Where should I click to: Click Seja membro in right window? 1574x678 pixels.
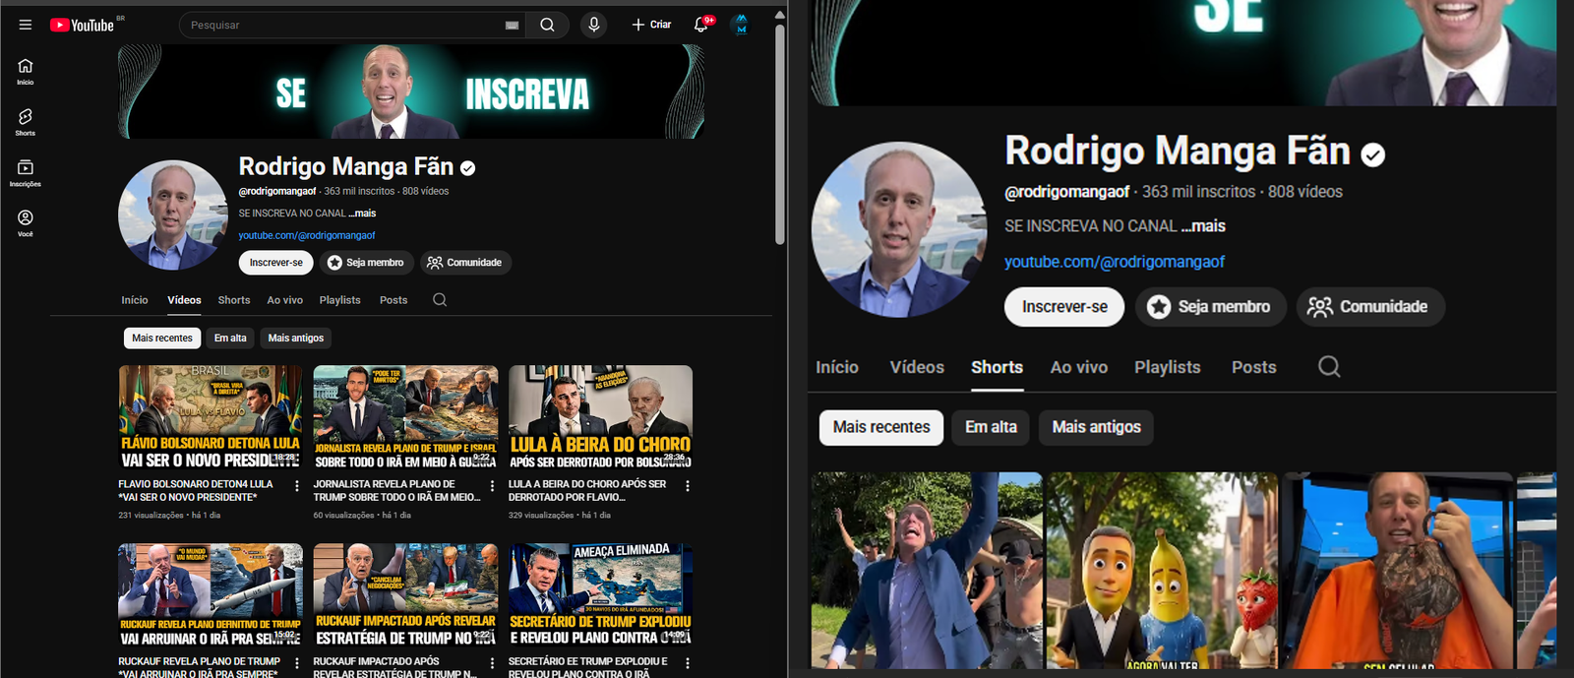(1210, 307)
